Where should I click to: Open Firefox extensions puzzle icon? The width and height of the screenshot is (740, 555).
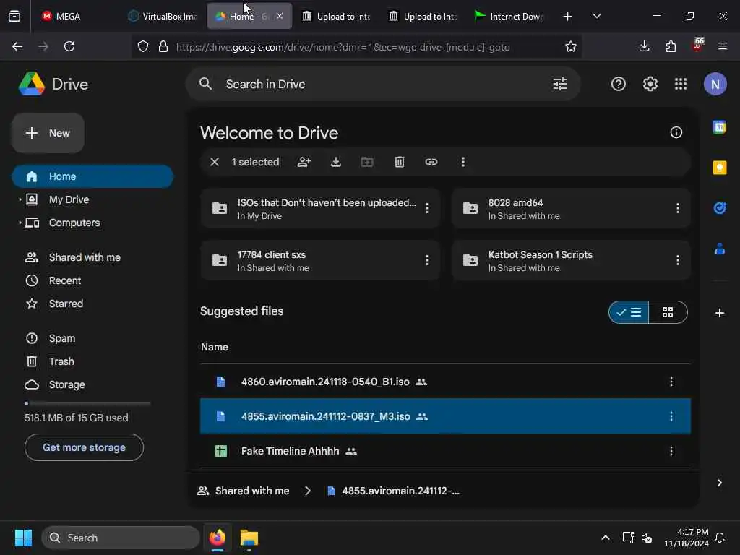(671, 46)
